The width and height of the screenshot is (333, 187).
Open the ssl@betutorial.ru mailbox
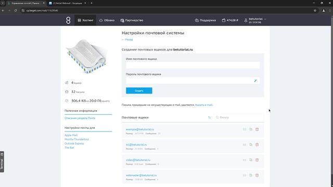[x=136, y=144]
